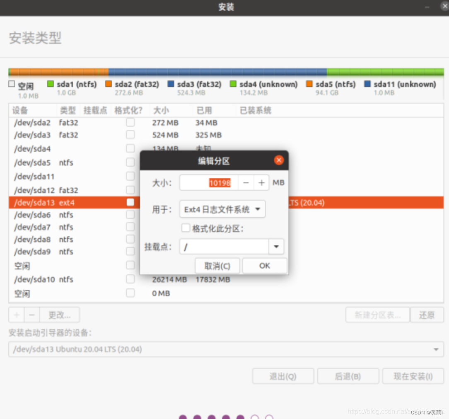The image size is (449, 419).
Task: Click the 更改... change button
Action: (x=59, y=315)
